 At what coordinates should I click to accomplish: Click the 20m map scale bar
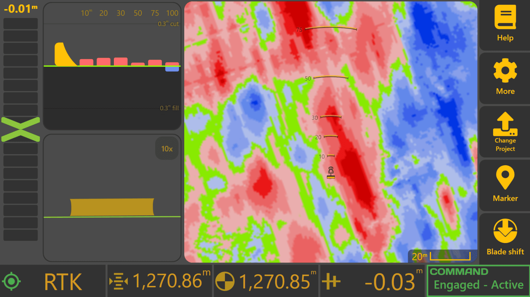click(x=441, y=256)
